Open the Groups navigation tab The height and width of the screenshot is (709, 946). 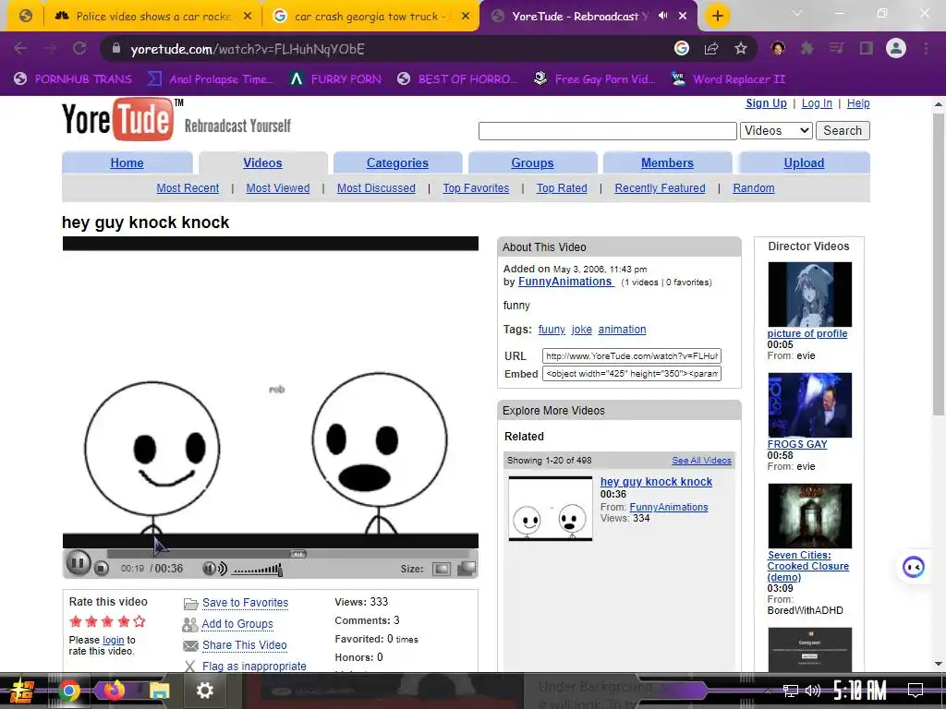click(533, 163)
